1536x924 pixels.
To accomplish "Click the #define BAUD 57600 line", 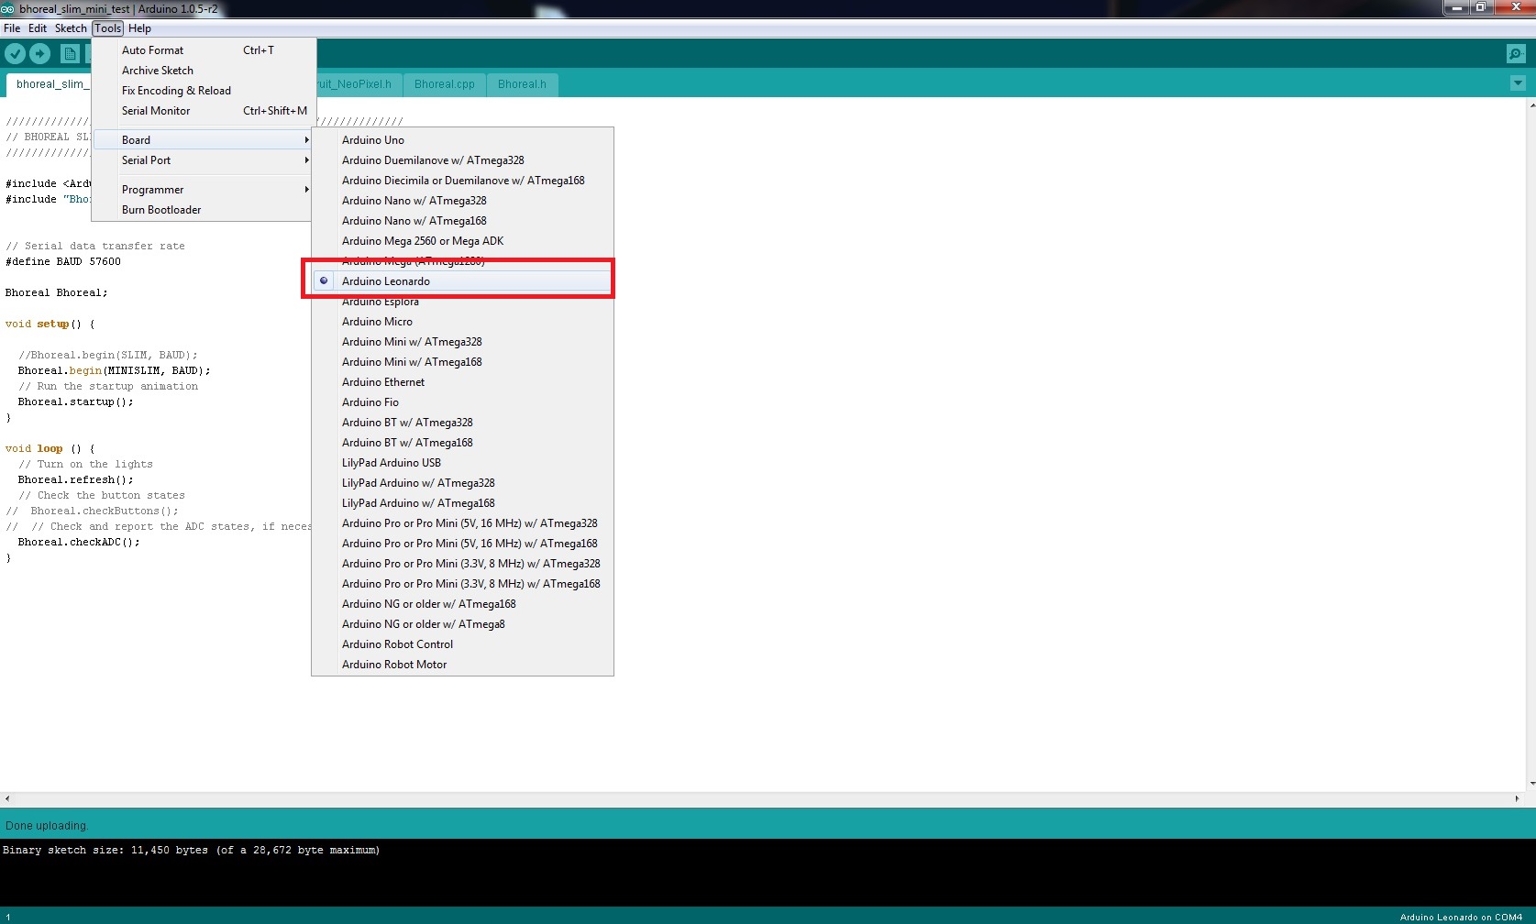I will tap(63, 261).
